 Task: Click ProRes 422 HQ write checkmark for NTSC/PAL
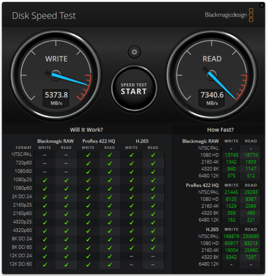(x=88, y=155)
